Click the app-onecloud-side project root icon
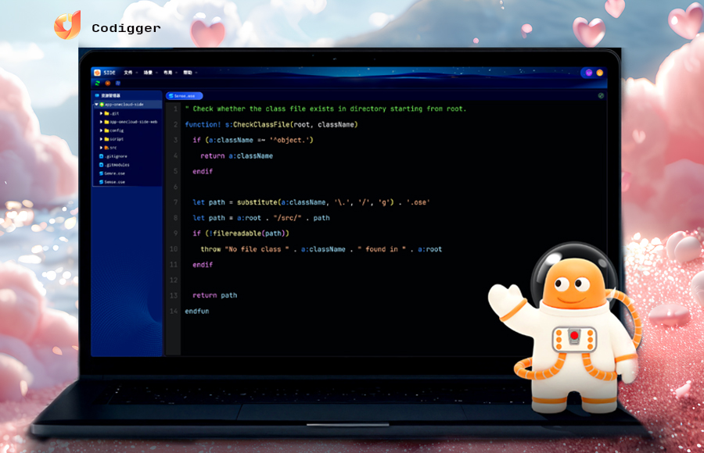 coord(102,104)
